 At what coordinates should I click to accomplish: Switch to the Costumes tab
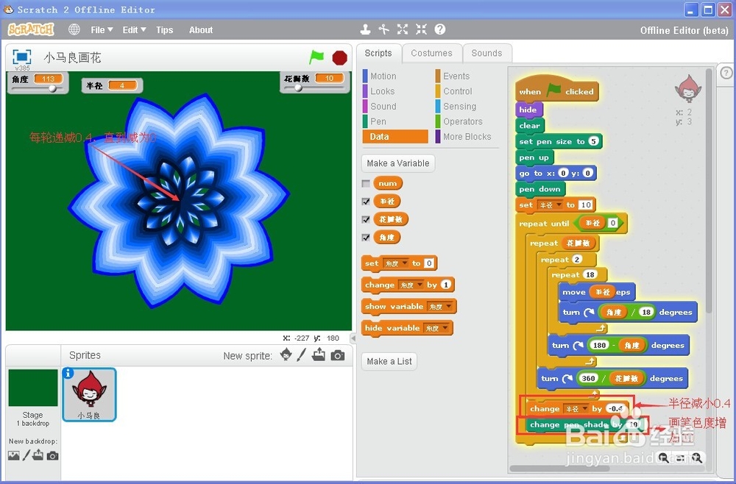click(432, 53)
